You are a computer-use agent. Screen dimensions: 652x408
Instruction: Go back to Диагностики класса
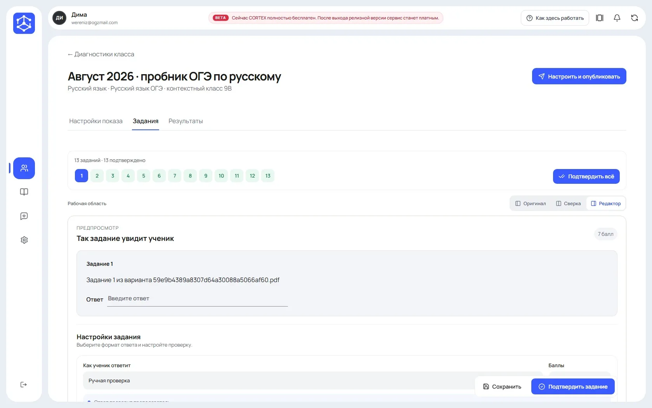pos(101,54)
